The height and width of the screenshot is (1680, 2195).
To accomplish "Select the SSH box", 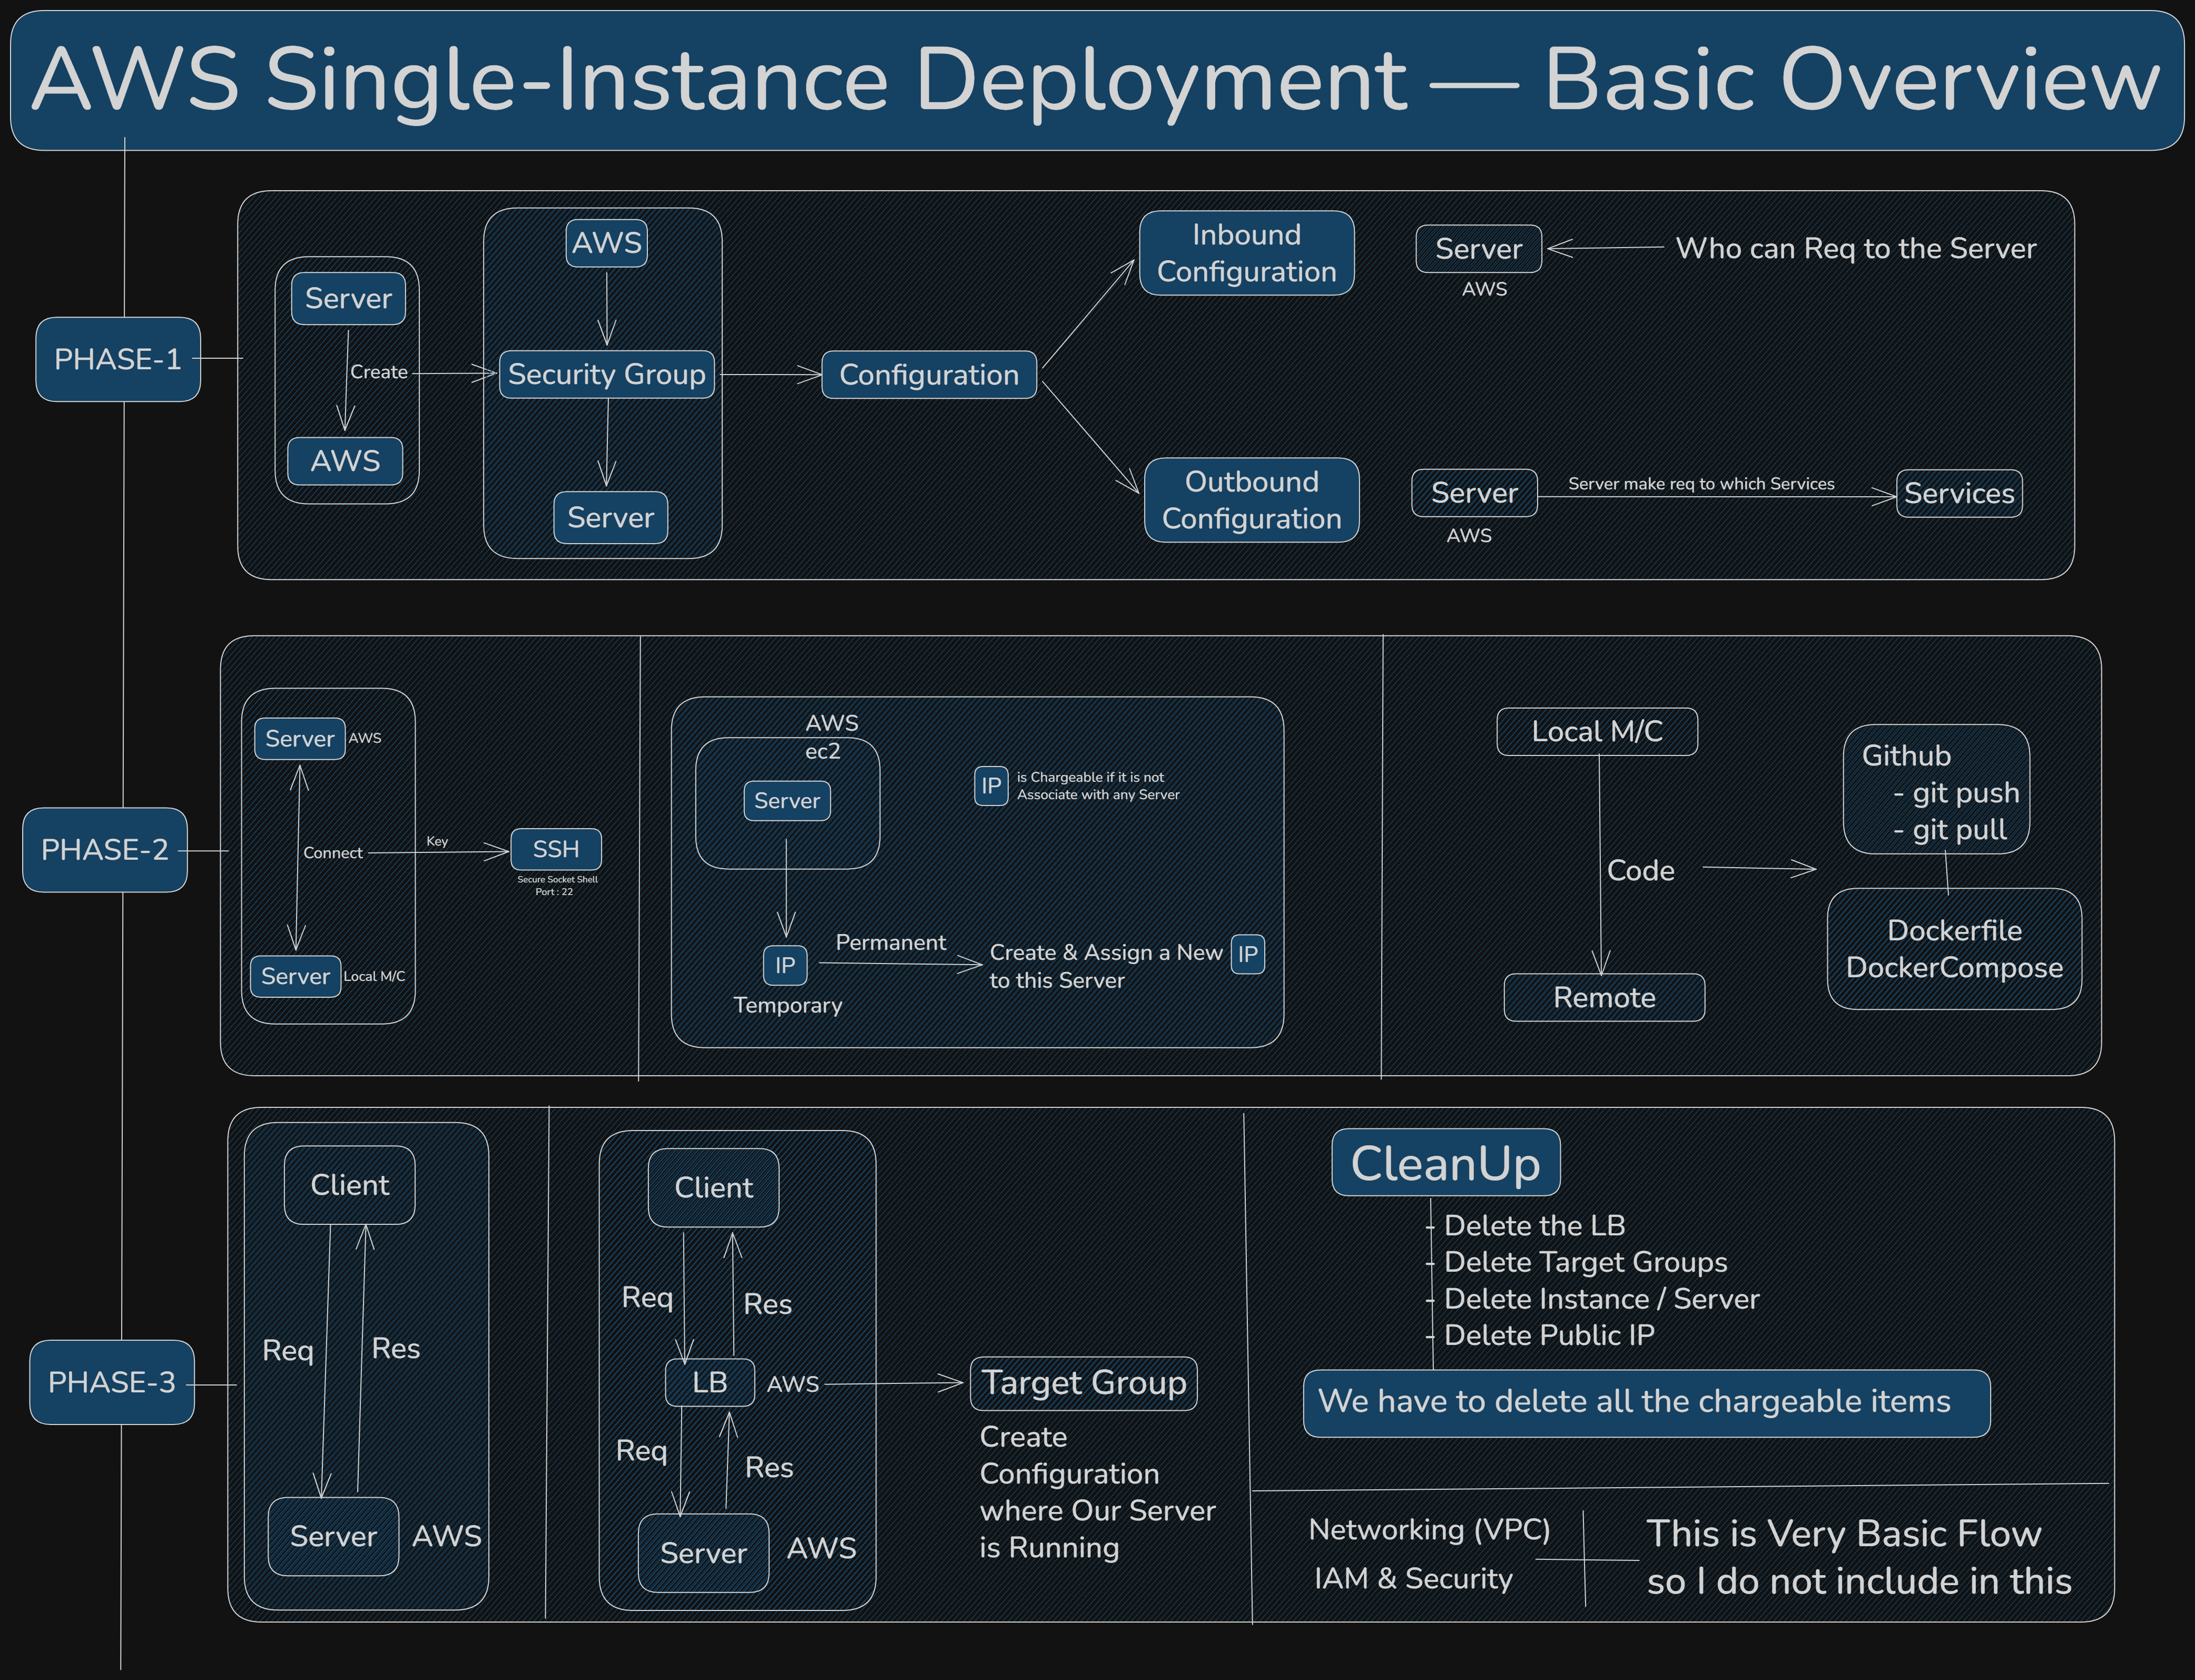I will click(x=556, y=850).
